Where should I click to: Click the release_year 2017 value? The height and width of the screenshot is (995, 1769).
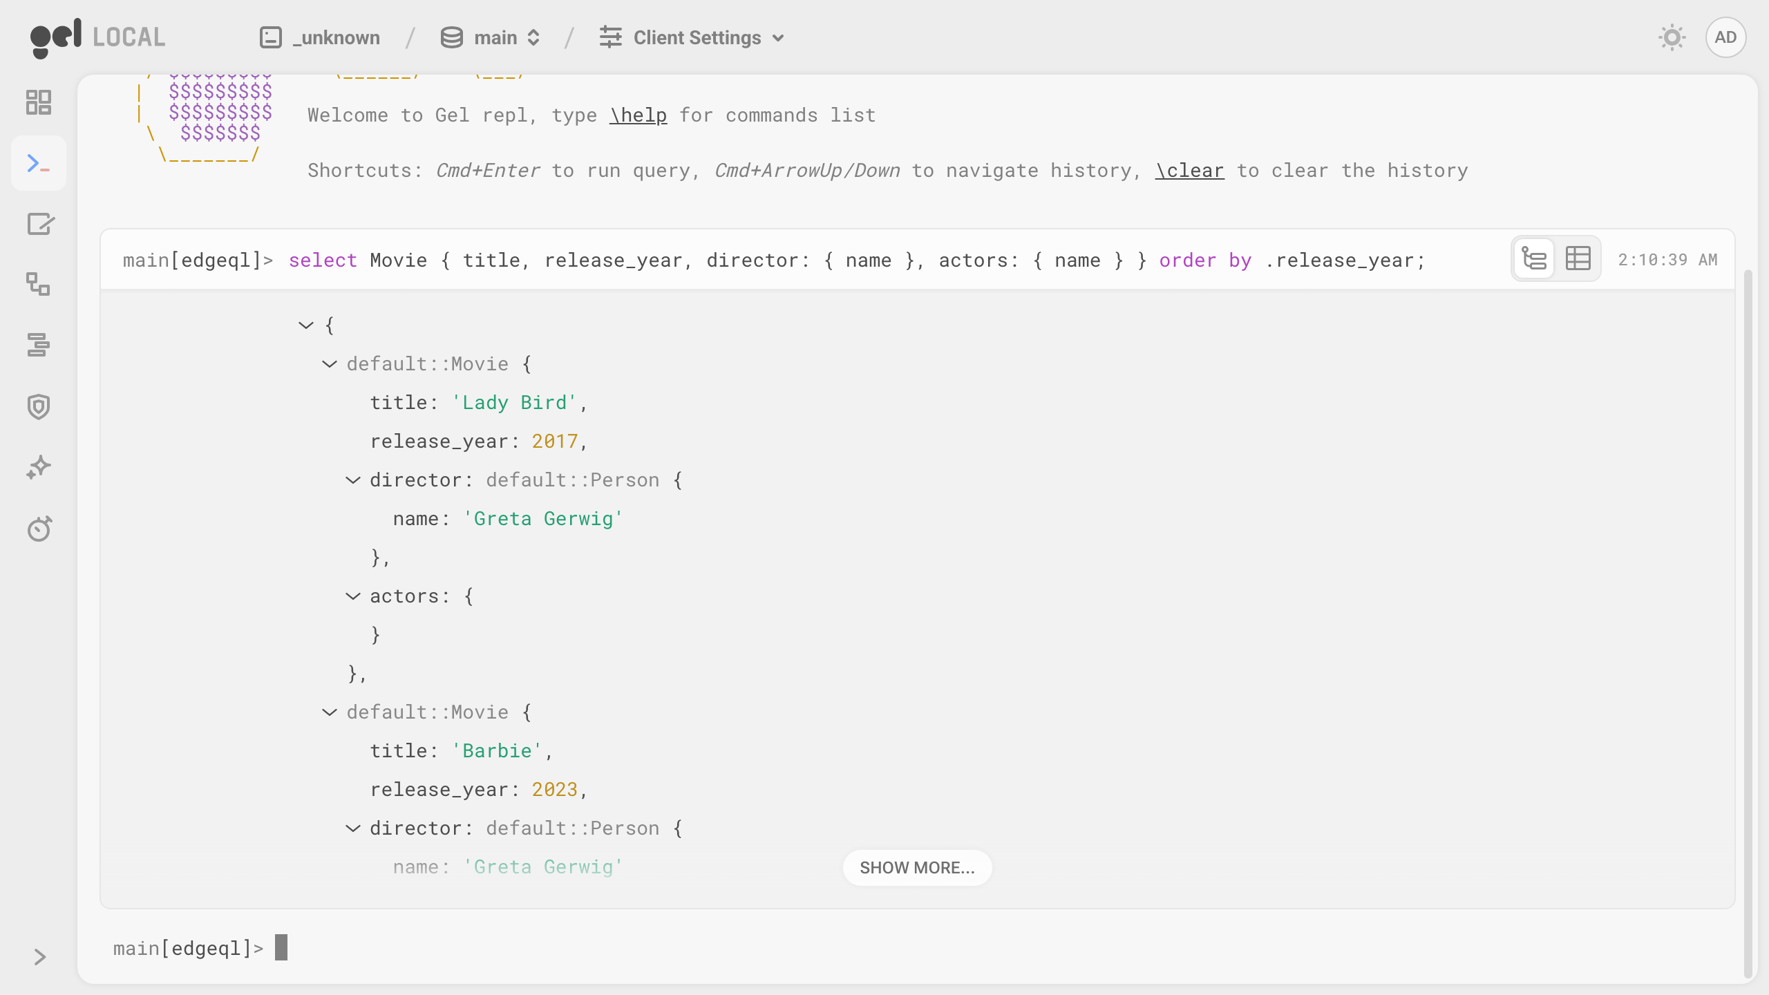point(554,441)
